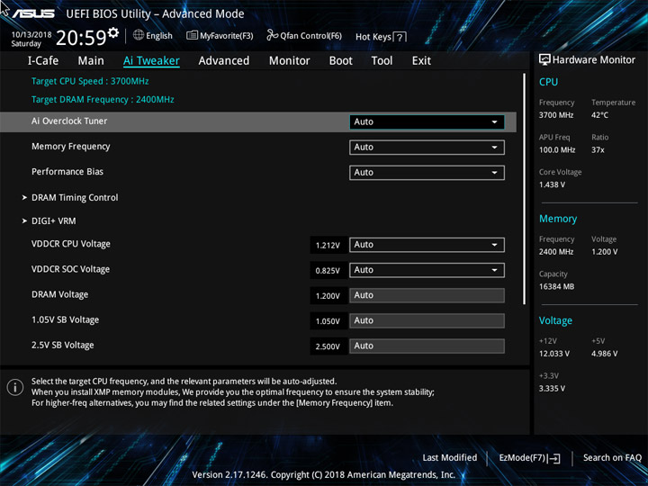Image resolution: width=648 pixels, height=486 pixels.
Task: Switch to the Main tab
Action: click(91, 61)
